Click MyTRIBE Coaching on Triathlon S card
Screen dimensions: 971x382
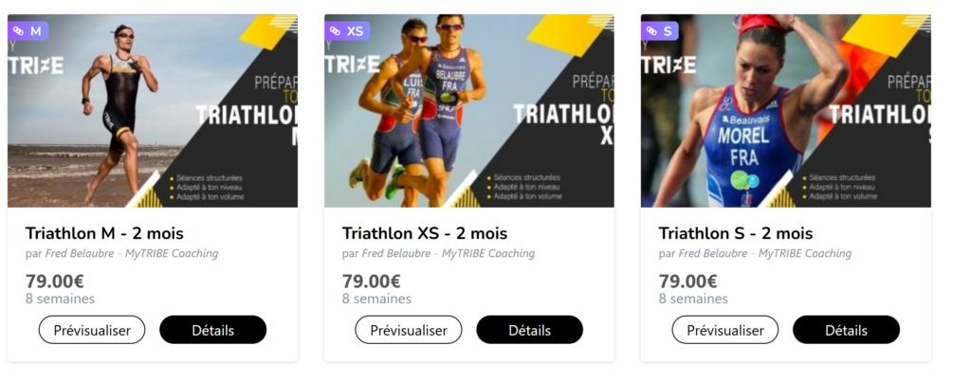pyautogui.click(x=805, y=254)
